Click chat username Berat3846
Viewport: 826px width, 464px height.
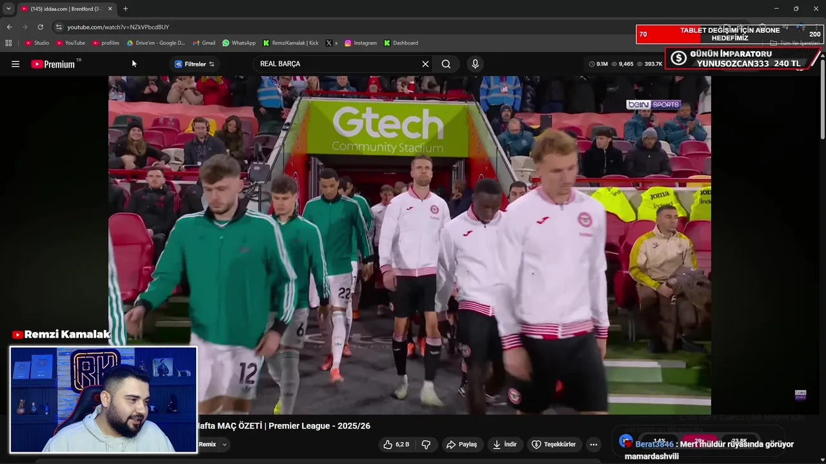click(x=654, y=444)
